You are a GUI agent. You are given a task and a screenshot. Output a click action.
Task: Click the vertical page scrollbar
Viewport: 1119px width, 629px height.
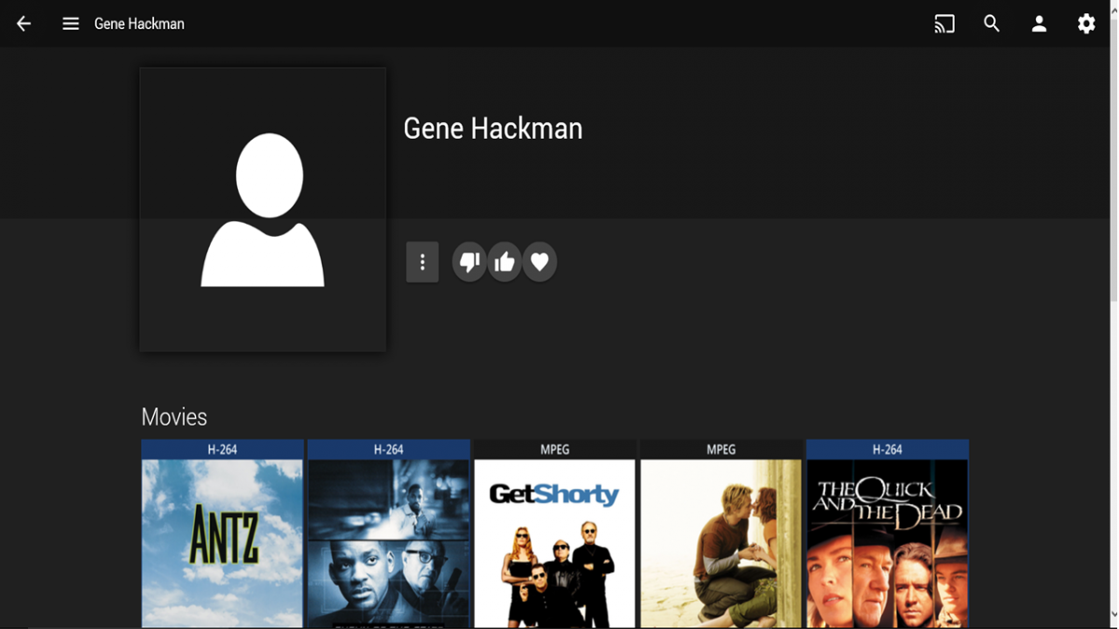coord(1113,158)
